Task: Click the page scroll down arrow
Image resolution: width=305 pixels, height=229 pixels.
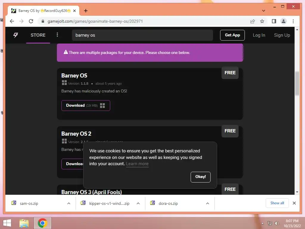Action: click(297, 192)
